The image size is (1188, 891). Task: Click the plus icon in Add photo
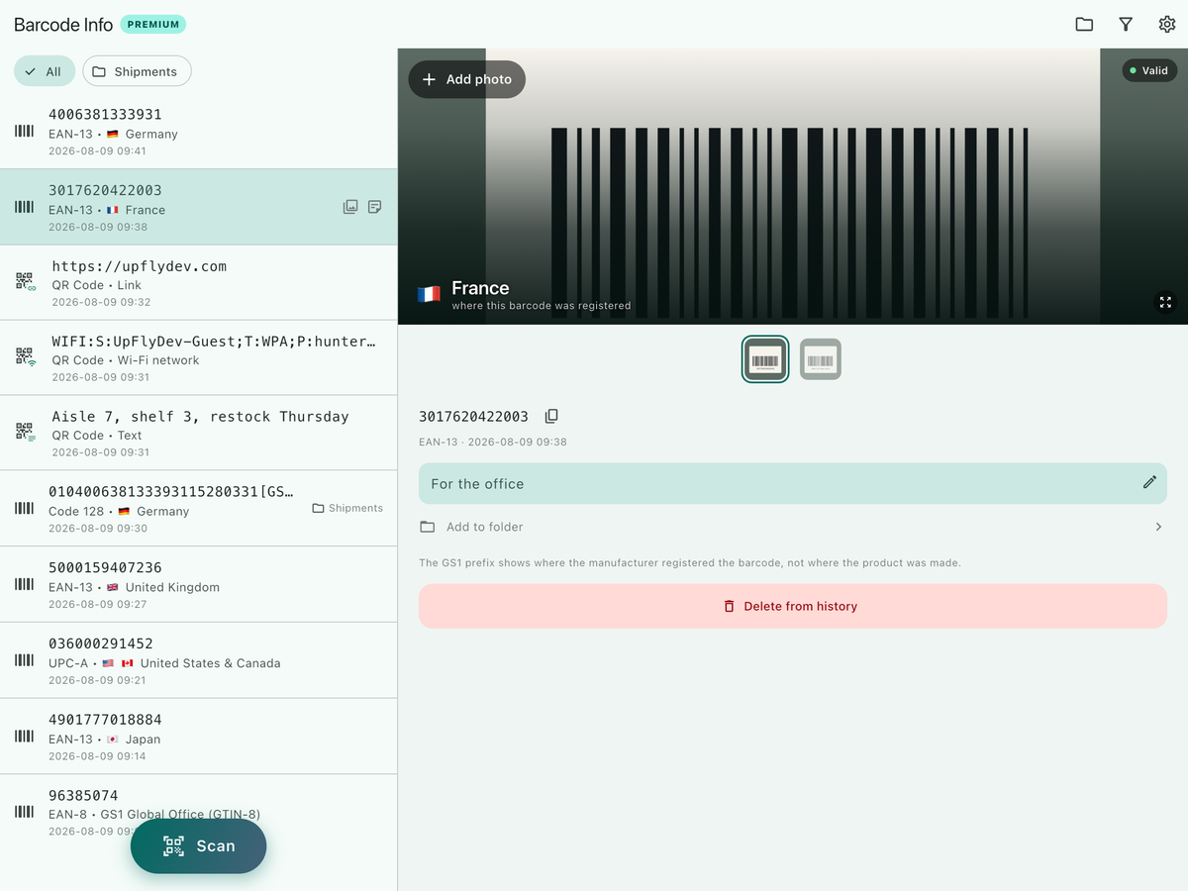click(x=429, y=79)
